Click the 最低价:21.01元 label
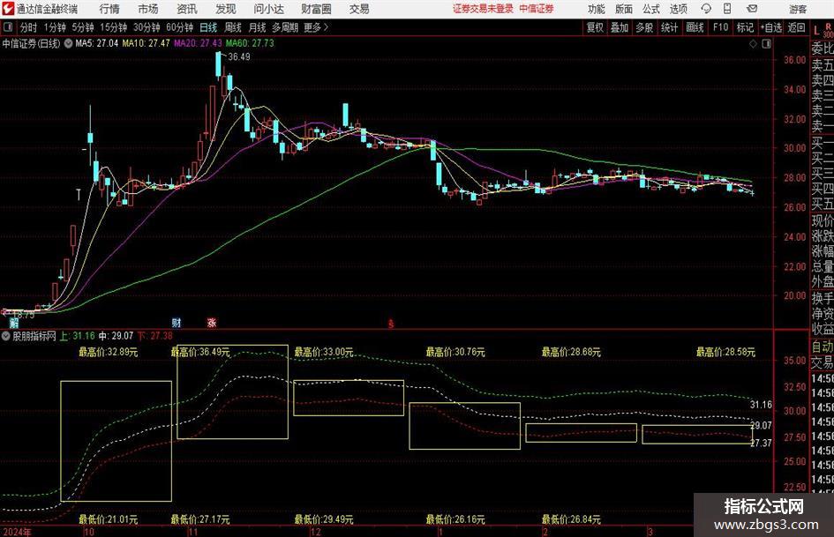Screen dimensions: 834x537 109,519
